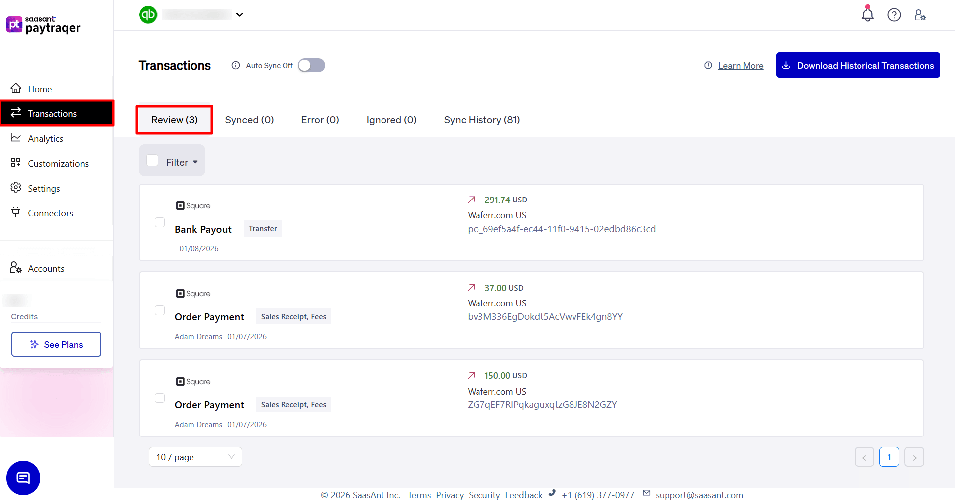Toggle the Auto Sync switch

[311, 65]
